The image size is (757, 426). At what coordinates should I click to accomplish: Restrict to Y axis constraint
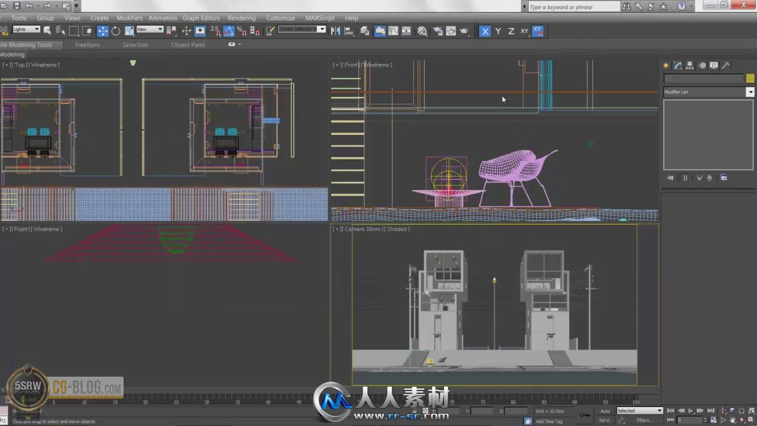[x=498, y=31]
